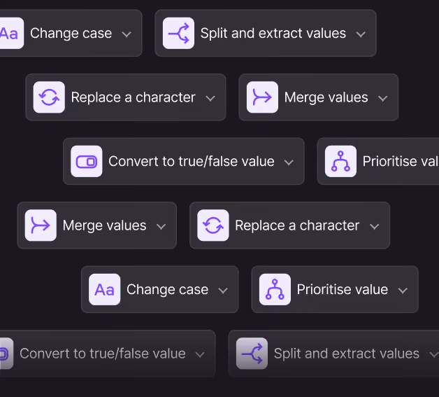Image resolution: width=439 pixels, height=397 pixels.
Task: Click the branching icon on the Prioritise value chip
Action: [275, 290]
